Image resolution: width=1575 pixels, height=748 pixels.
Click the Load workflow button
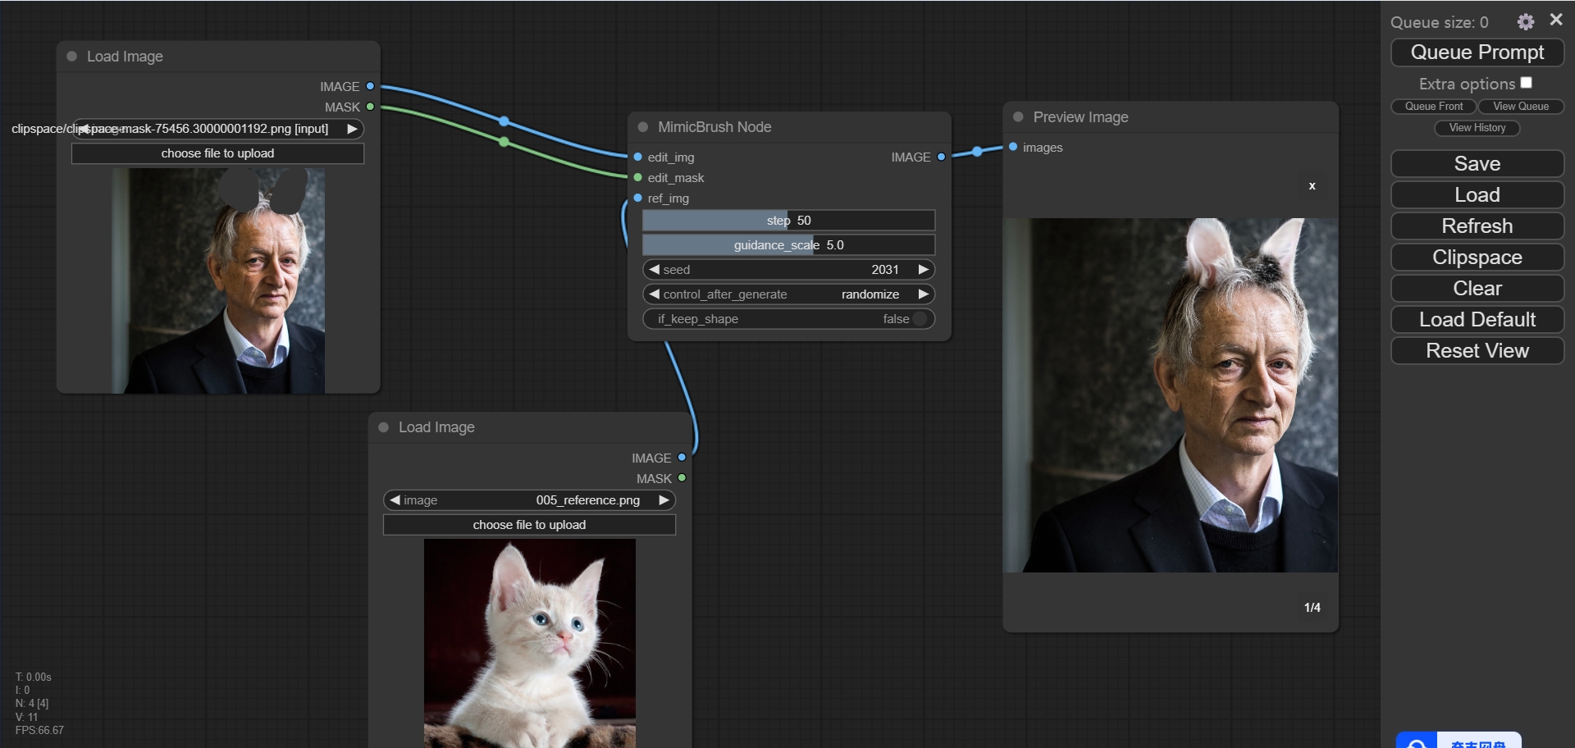[1477, 195]
